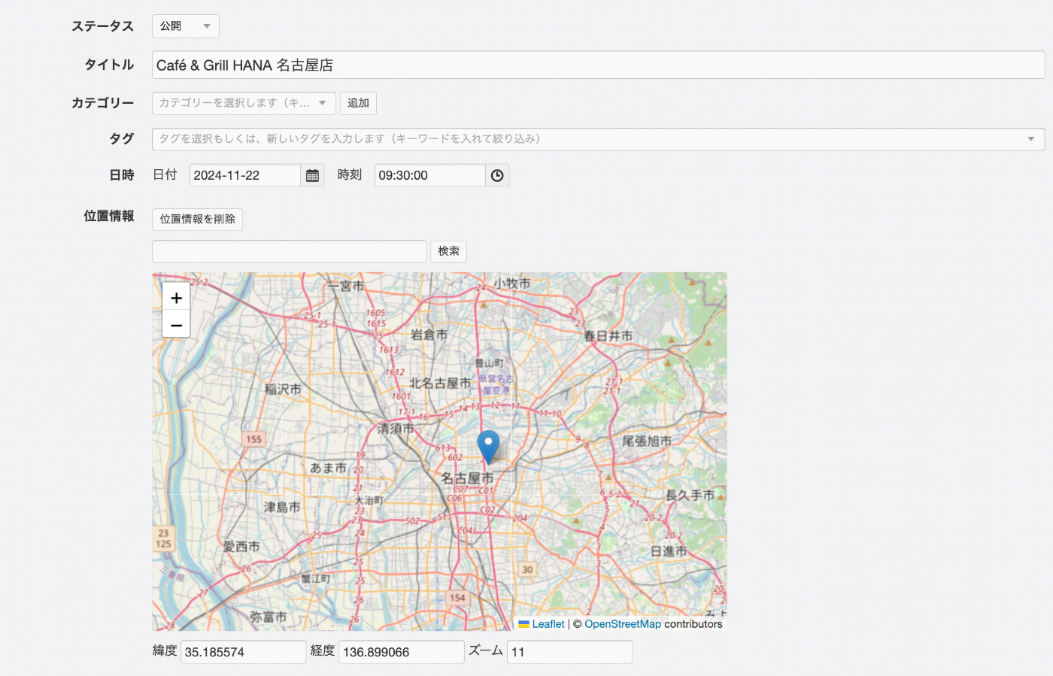Focus the title field with Café & Grill HANA
This screenshot has width=1053, height=676.
pyautogui.click(x=598, y=65)
